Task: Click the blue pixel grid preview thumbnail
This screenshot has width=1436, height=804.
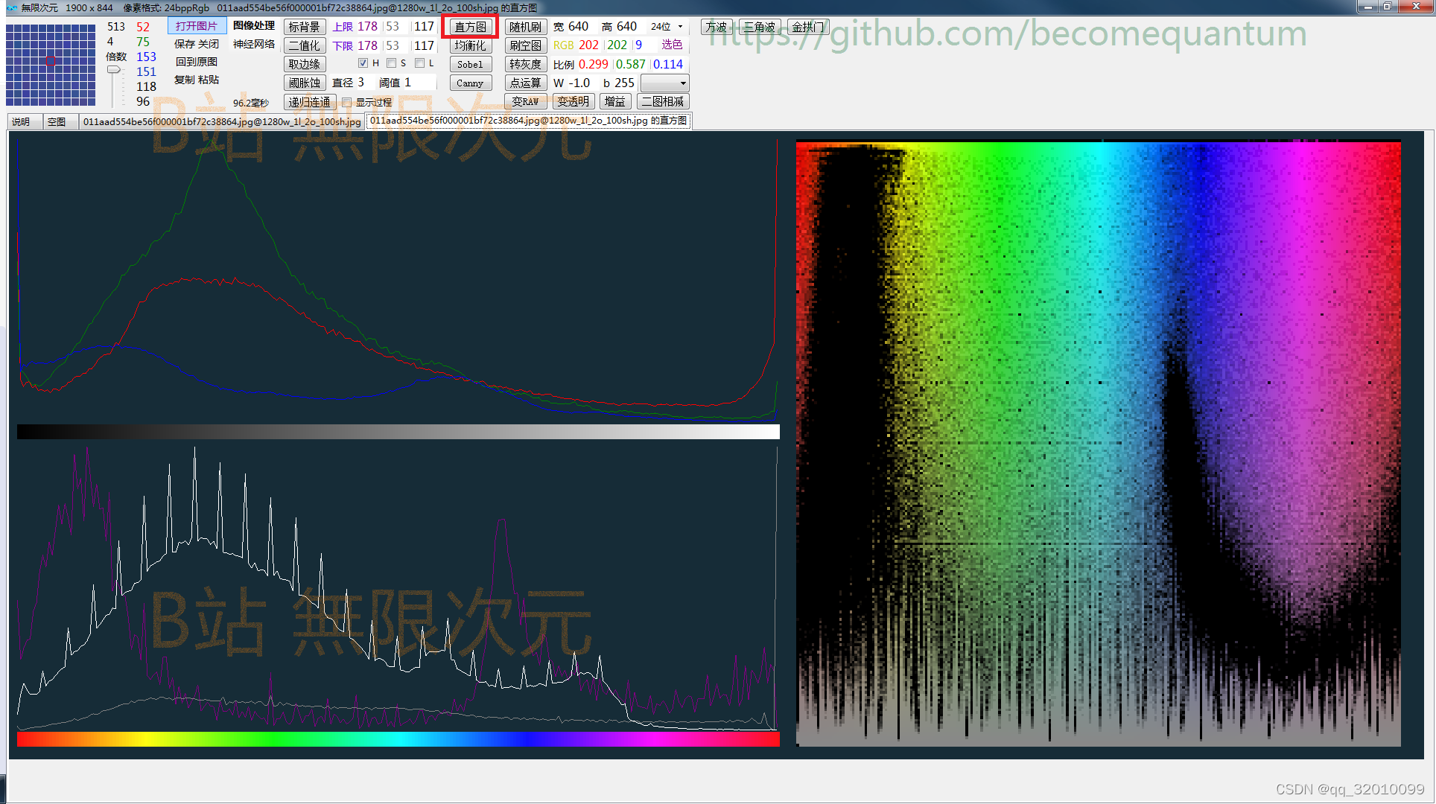Action: 51,65
